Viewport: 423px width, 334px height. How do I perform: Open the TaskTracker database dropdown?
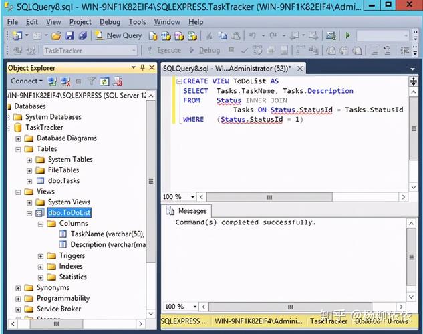tap(133, 50)
